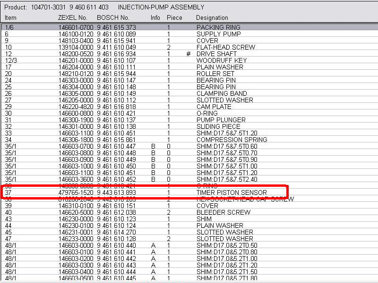Click the BOSCH No. column header
Screen dimensions: 378x283
tap(113, 17)
